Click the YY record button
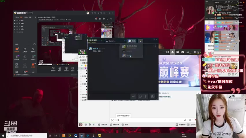The image size is (246, 138). (x=125, y=125)
